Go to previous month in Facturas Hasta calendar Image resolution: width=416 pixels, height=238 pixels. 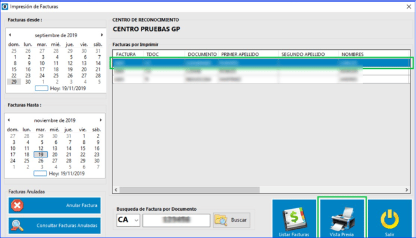(x=9, y=120)
